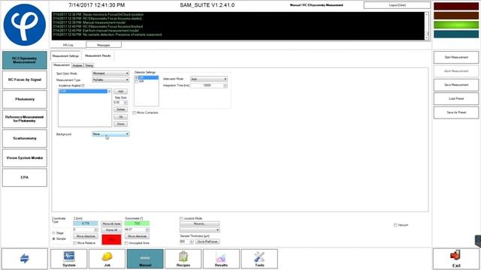Open the dropdown below the Move to button
481x270 pixels.
point(200,230)
